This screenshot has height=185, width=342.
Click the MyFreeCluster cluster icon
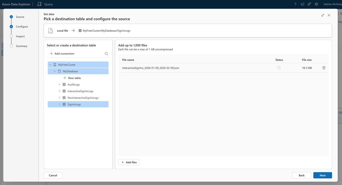pos(55,65)
